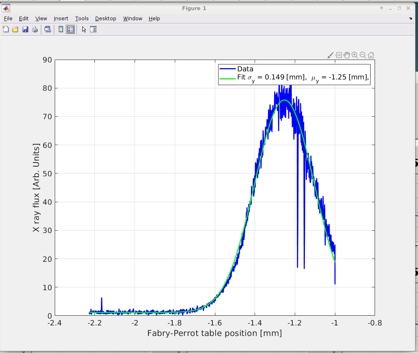418x353 pixels.
Task: Click the dock arrow at menu bar right
Action: coord(410,19)
